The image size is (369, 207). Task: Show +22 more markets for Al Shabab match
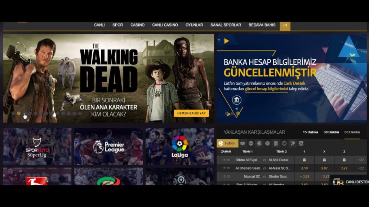(361, 168)
